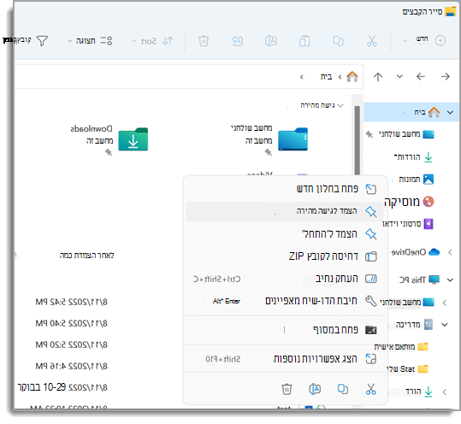This screenshot has width=461, height=424.
Task: Click the Rename icon in context menu bottom row
Action: tap(315, 389)
